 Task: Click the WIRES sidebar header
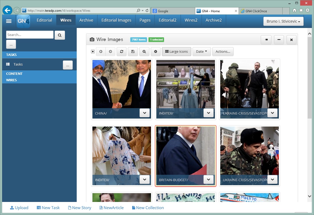pyautogui.click(x=39, y=80)
